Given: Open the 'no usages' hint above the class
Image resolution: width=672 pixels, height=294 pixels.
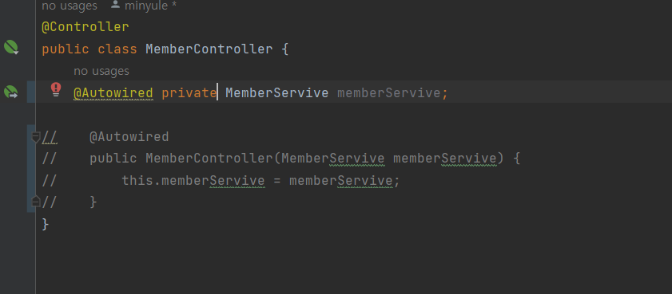Looking at the screenshot, I should point(69,6).
